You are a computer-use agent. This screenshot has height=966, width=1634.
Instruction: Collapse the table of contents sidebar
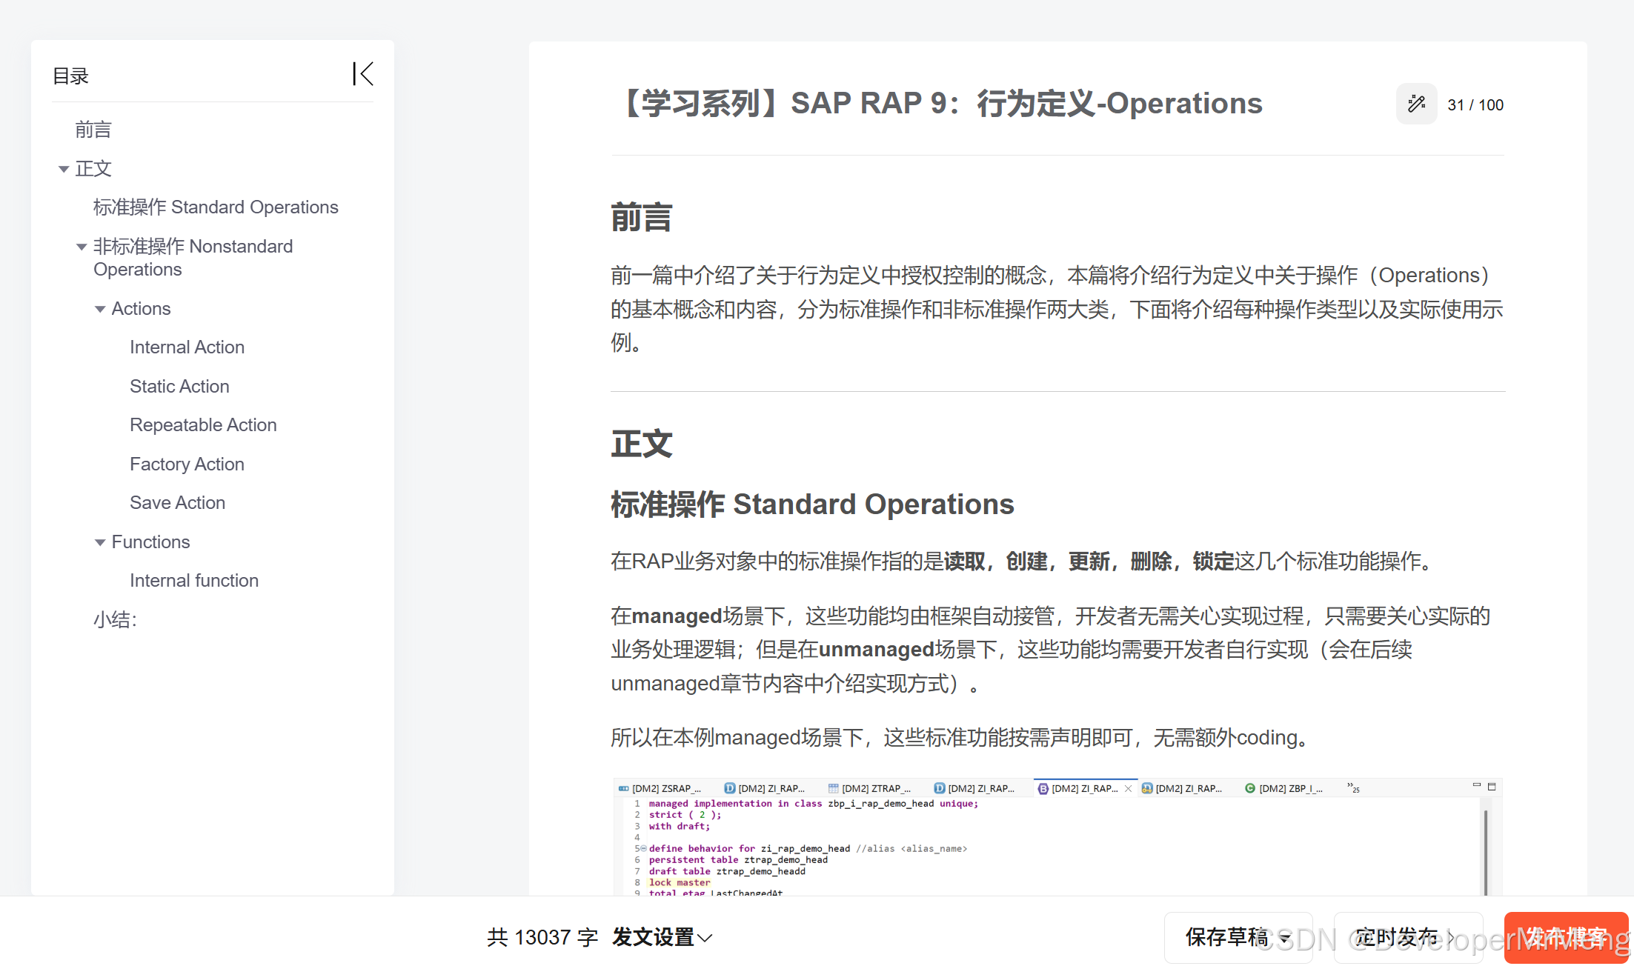[x=362, y=74]
